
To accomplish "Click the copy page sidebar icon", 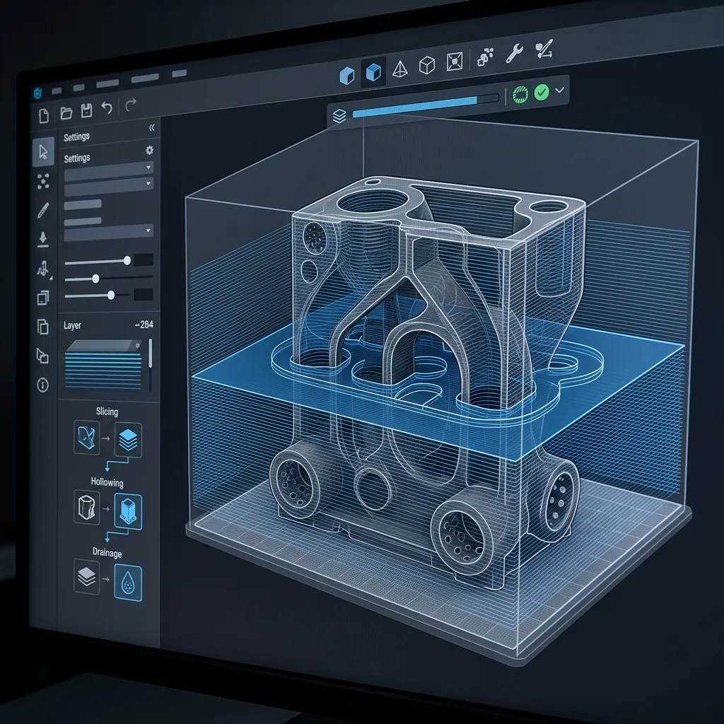I will click(42, 327).
